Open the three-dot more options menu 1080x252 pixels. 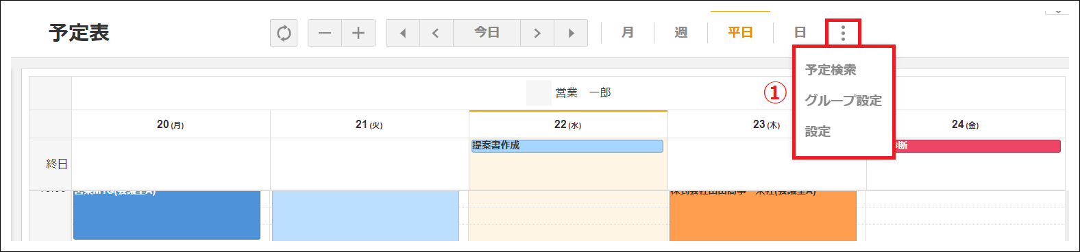[843, 33]
